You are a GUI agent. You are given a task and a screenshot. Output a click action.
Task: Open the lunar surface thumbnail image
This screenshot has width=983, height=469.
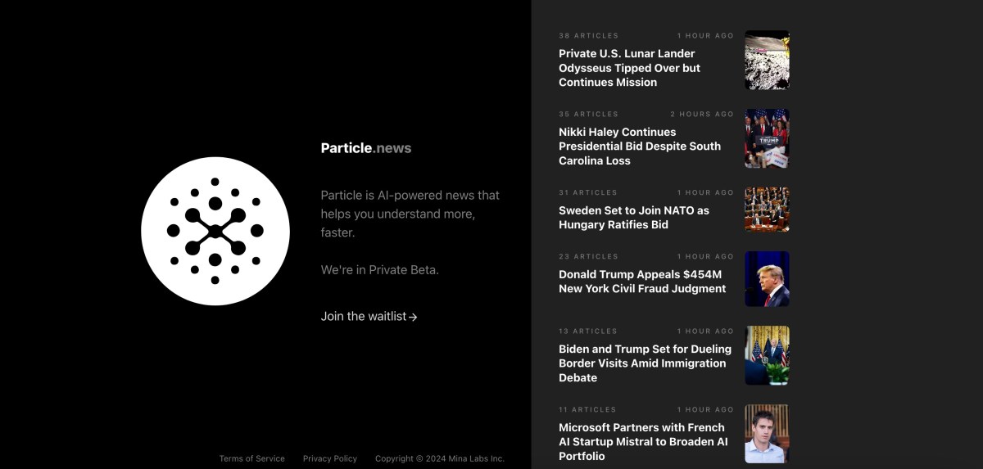[767, 61]
